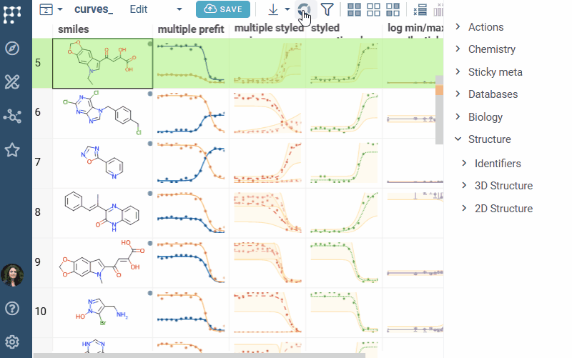Open the user profile avatar
The width and height of the screenshot is (572, 358).
pos(12,275)
